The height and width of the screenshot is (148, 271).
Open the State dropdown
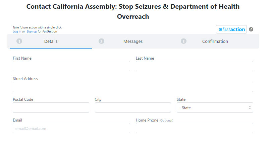pyautogui.click(x=215, y=107)
